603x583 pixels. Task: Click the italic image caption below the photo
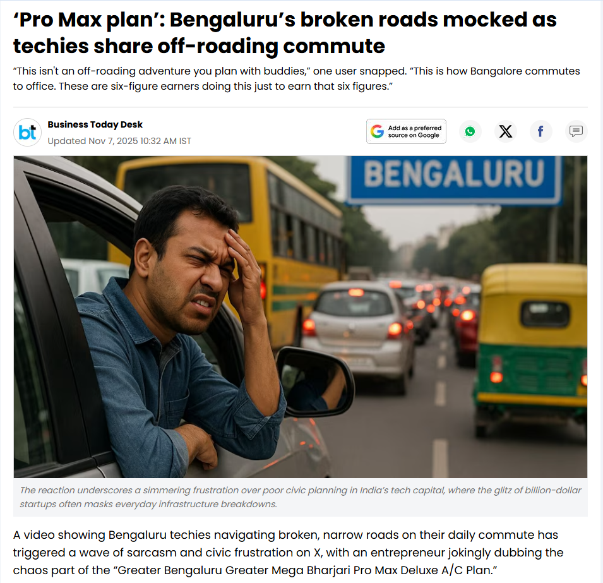coord(300,497)
